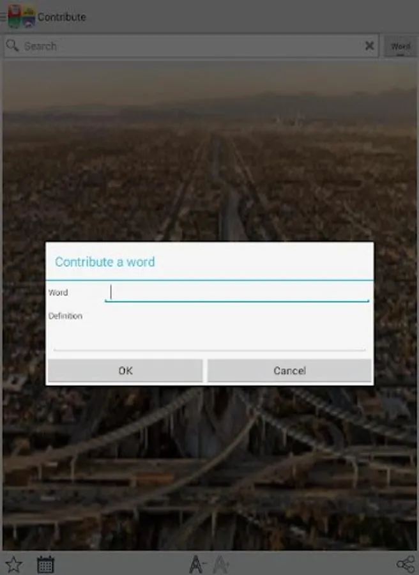Increase font size with A+ icon
Screen dimensions: 419x575
point(222,564)
